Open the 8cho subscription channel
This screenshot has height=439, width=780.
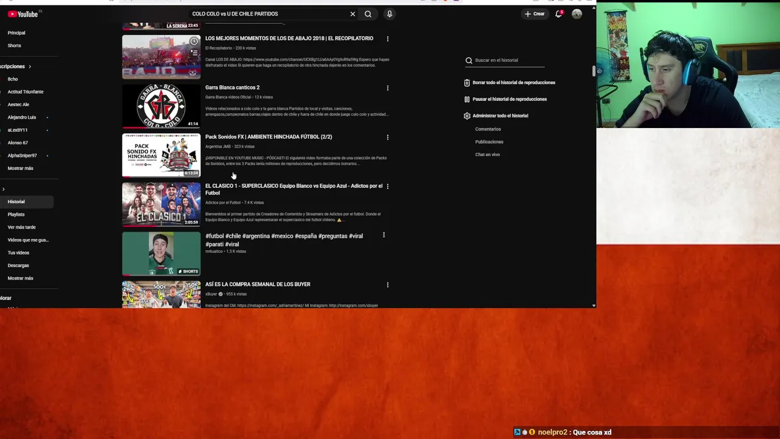click(x=13, y=79)
